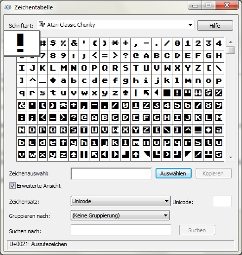Select the plain caret character
Screen dimensions: 242x255
[32, 81]
